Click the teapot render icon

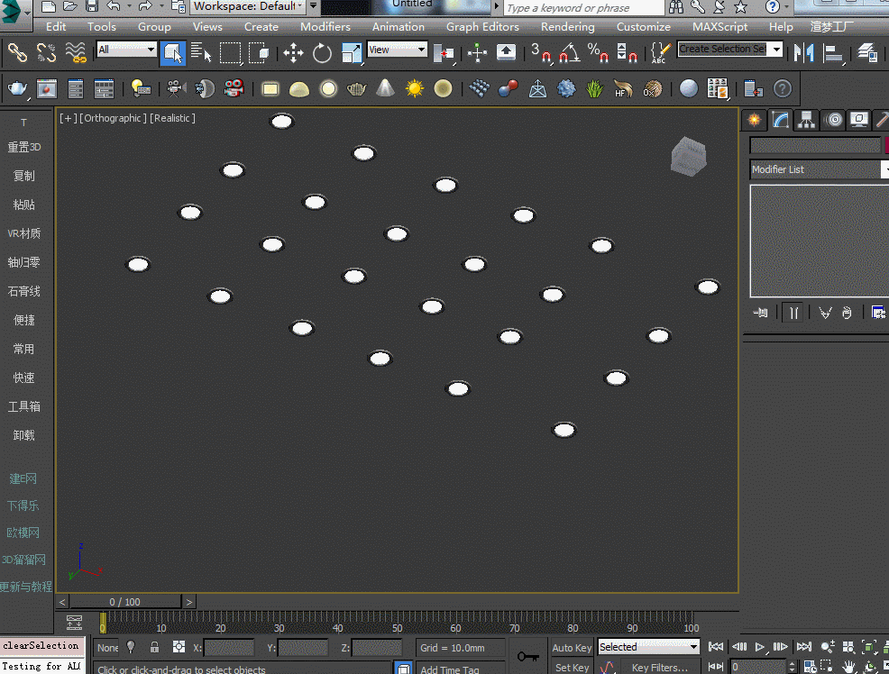pos(17,88)
